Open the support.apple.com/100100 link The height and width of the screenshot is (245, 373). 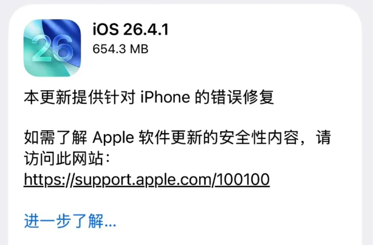pyautogui.click(x=147, y=180)
